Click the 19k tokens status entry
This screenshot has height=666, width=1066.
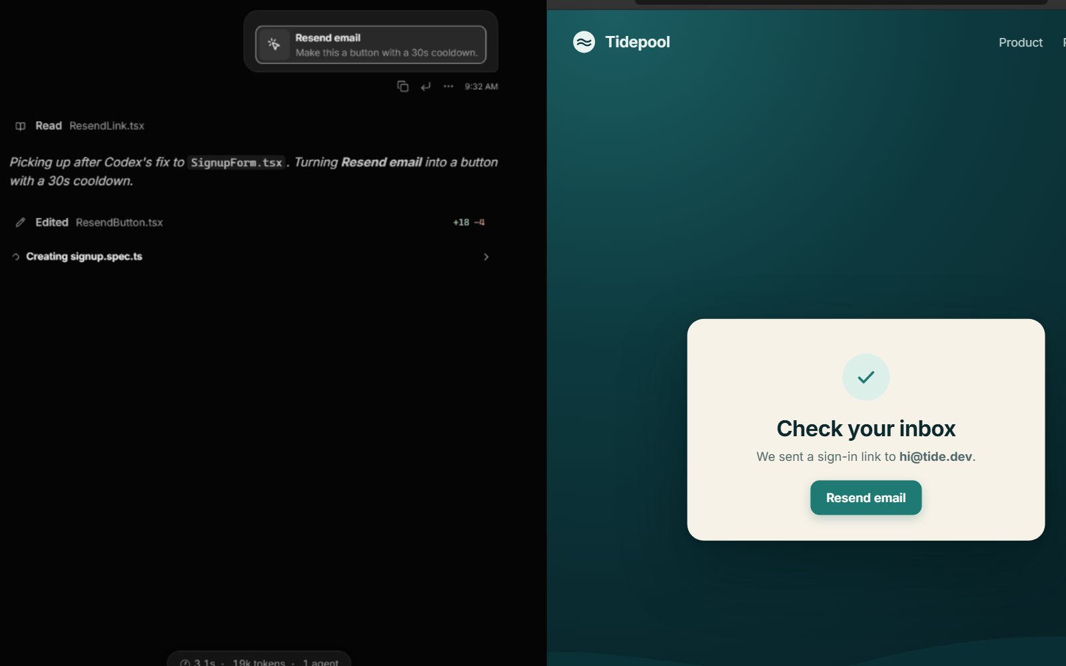pos(259,663)
